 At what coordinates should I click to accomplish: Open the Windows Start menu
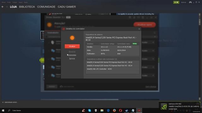click(3, 110)
